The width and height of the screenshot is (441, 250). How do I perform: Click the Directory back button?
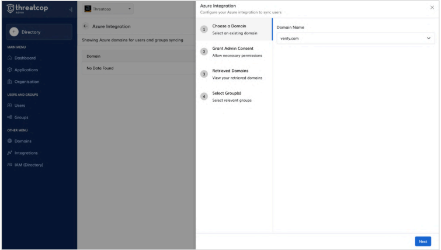click(14, 32)
